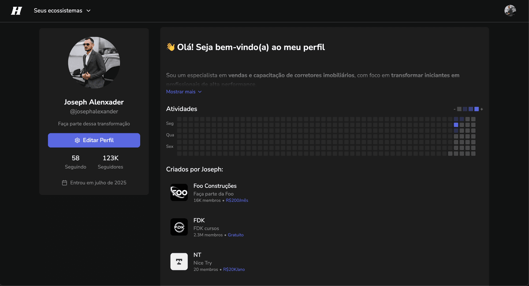Collapse the chevron next to Mostrar mais
Screen dimensions: 529x286
pos(199,92)
